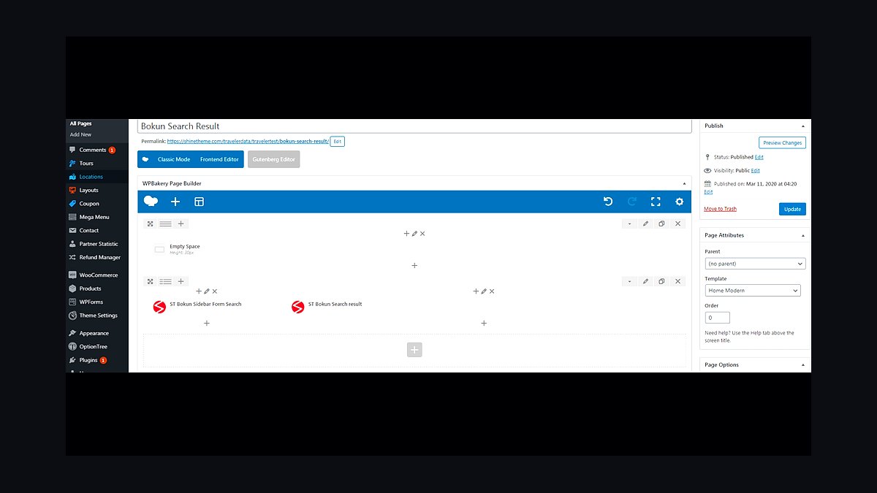Open the Parent dropdown
877x493 pixels.
pos(755,264)
